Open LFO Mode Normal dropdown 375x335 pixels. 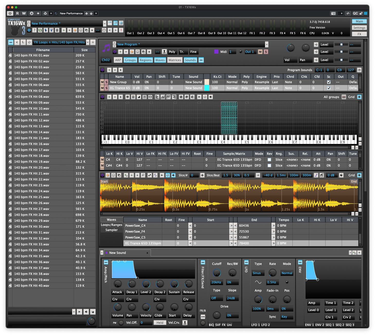pyautogui.click(x=287, y=273)
